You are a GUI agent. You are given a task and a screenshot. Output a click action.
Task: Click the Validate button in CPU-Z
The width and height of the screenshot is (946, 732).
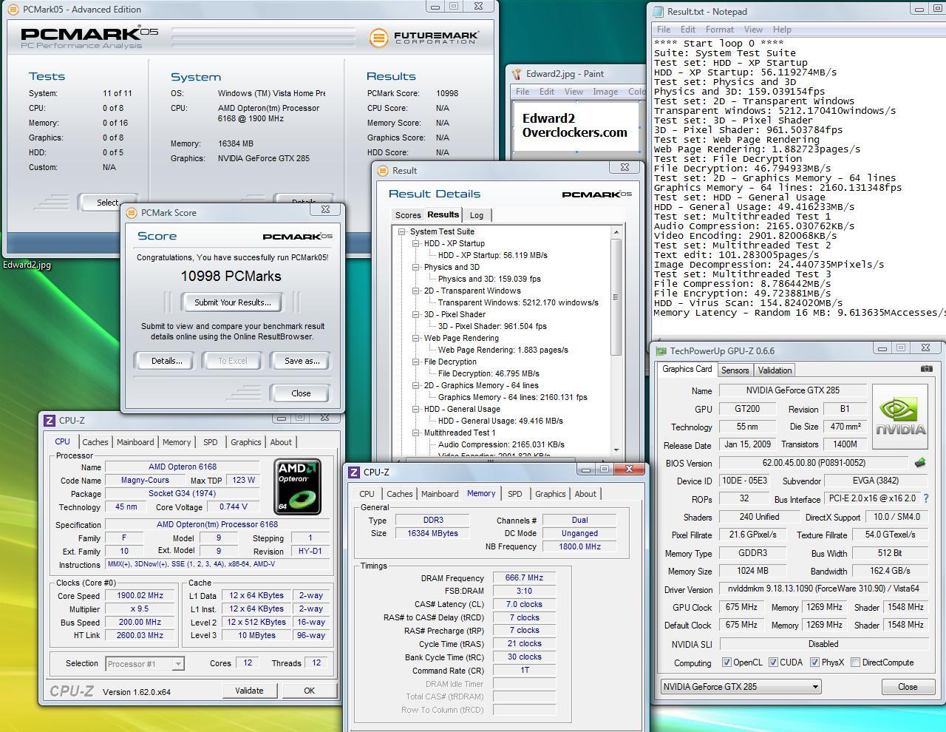coord(249,691)
